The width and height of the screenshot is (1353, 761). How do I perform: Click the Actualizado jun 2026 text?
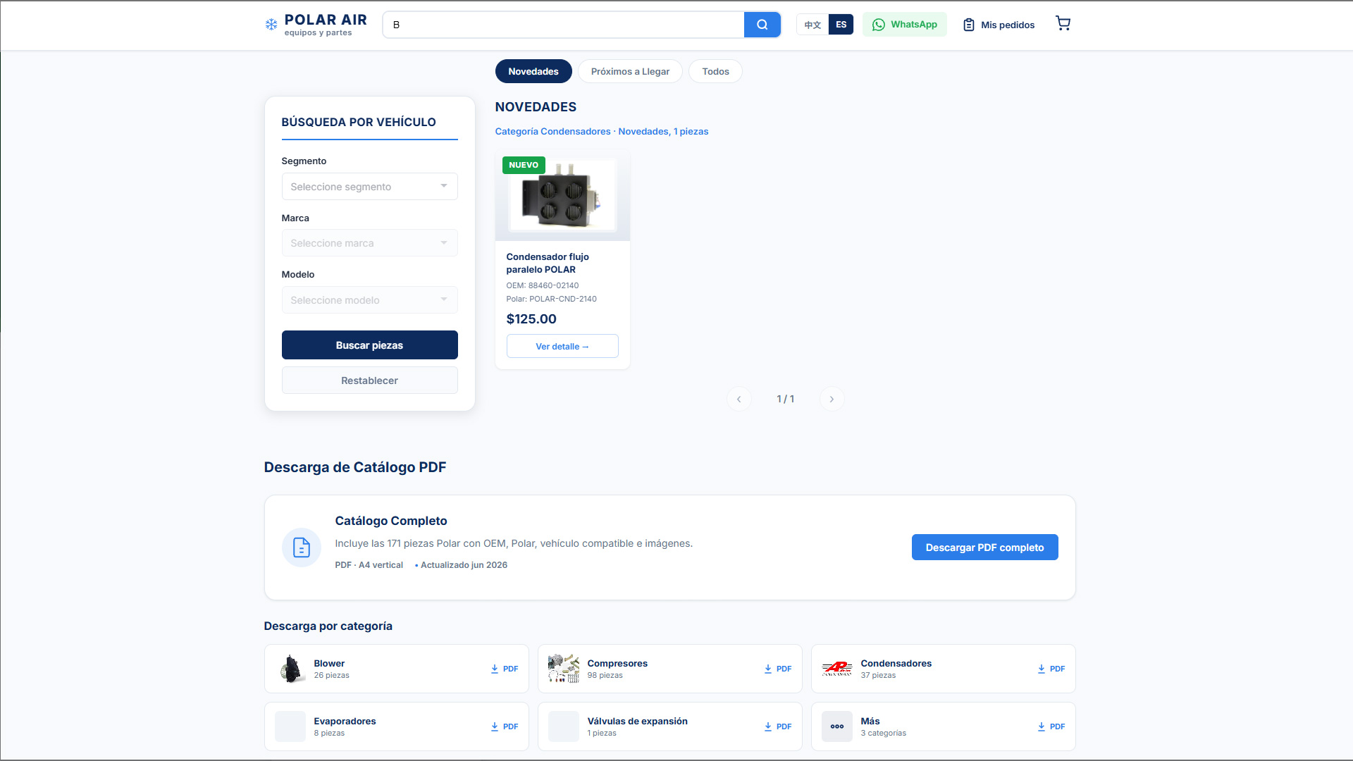click(x=464, y=565)
